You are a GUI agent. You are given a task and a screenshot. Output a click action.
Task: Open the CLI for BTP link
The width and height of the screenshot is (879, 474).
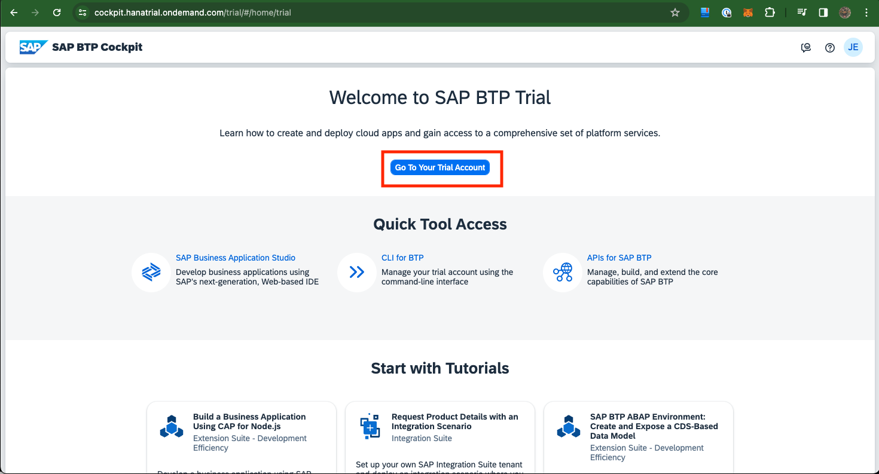point(402,258)
